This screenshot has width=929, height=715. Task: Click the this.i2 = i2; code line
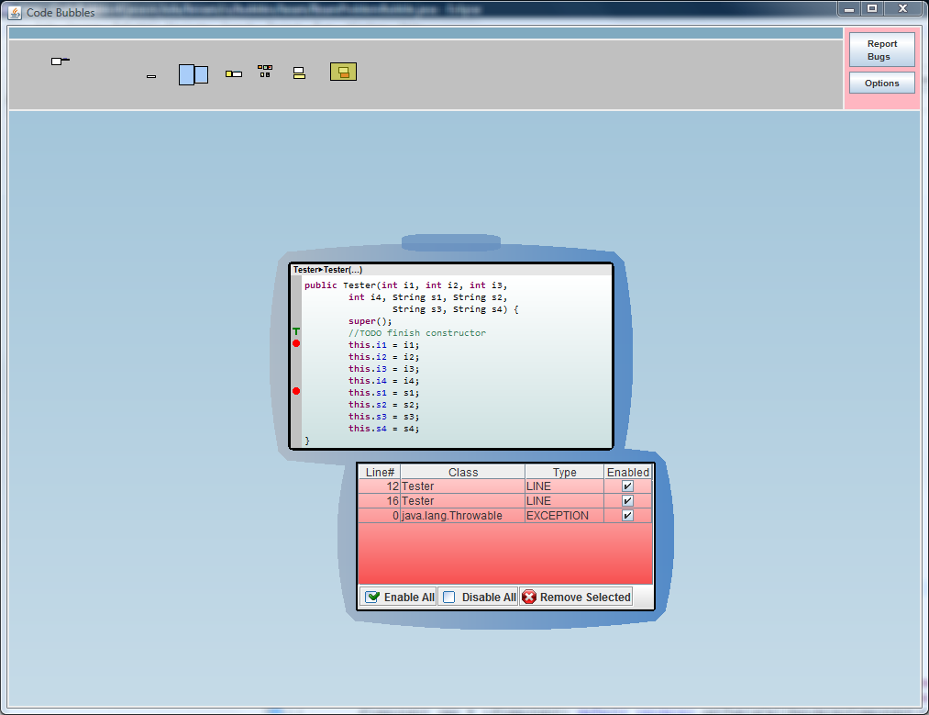pos(383,357)
